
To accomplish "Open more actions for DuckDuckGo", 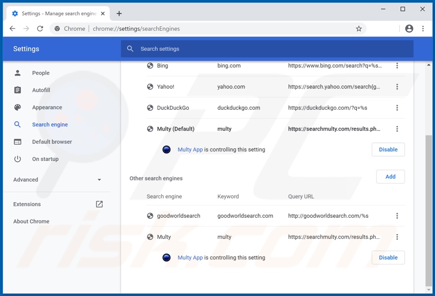I will 397,107.
